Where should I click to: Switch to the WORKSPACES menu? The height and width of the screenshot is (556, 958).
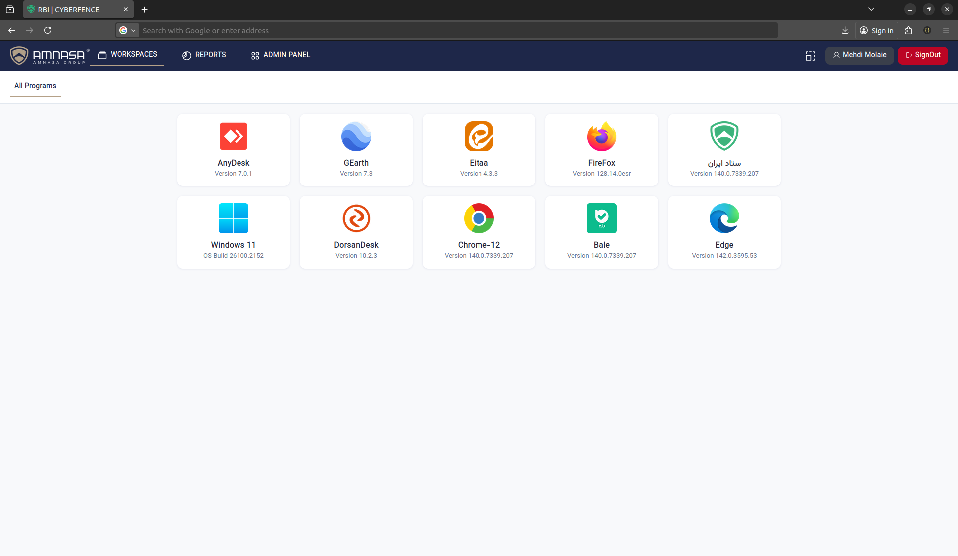(127, 55)
